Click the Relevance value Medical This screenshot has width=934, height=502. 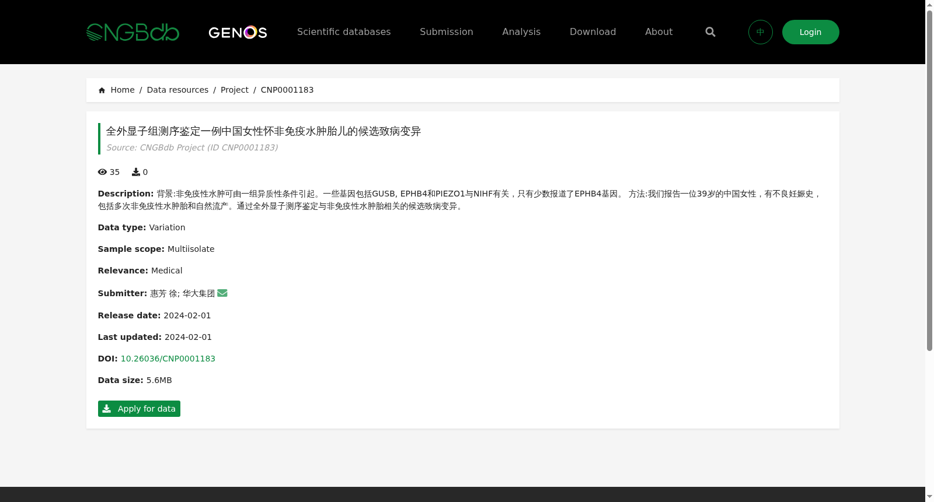[166, 271]
